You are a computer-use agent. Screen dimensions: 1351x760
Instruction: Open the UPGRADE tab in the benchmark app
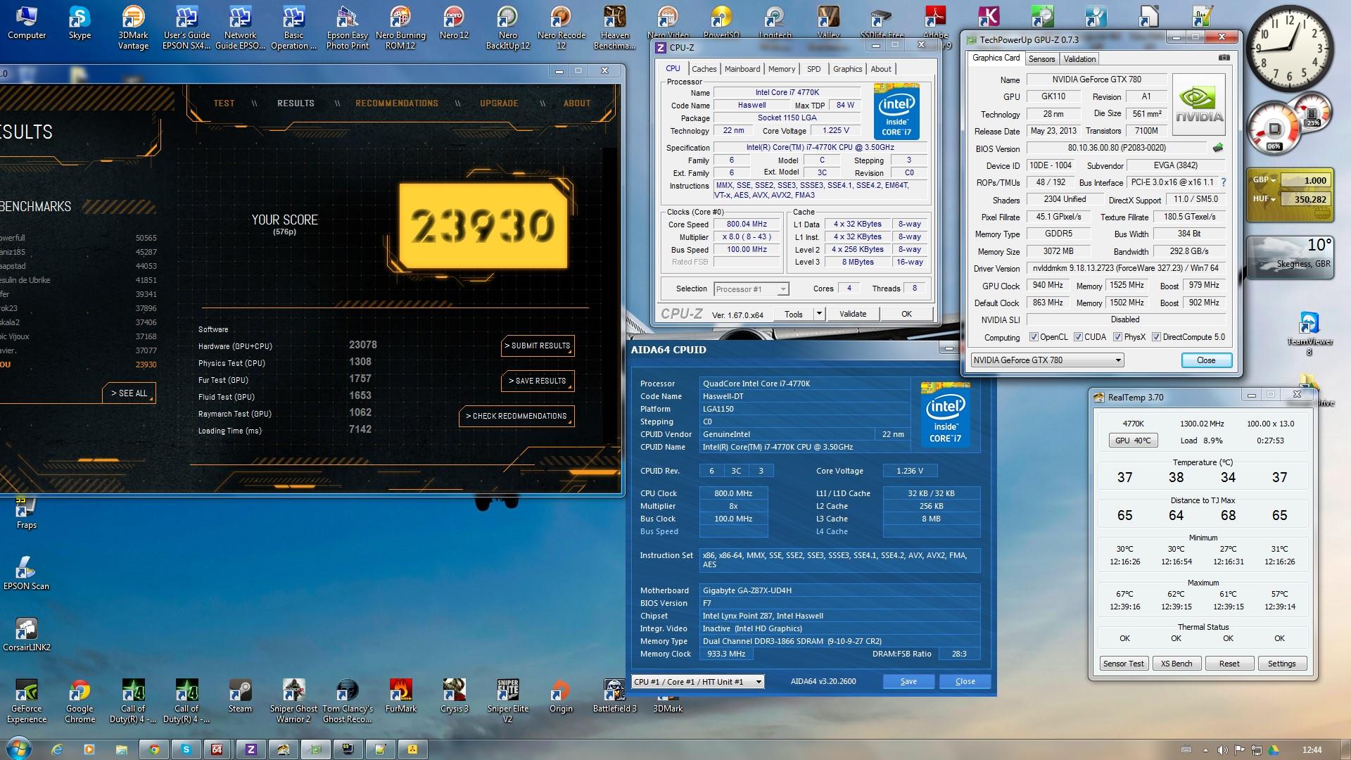pyautogui.click(x=499, y=103)
